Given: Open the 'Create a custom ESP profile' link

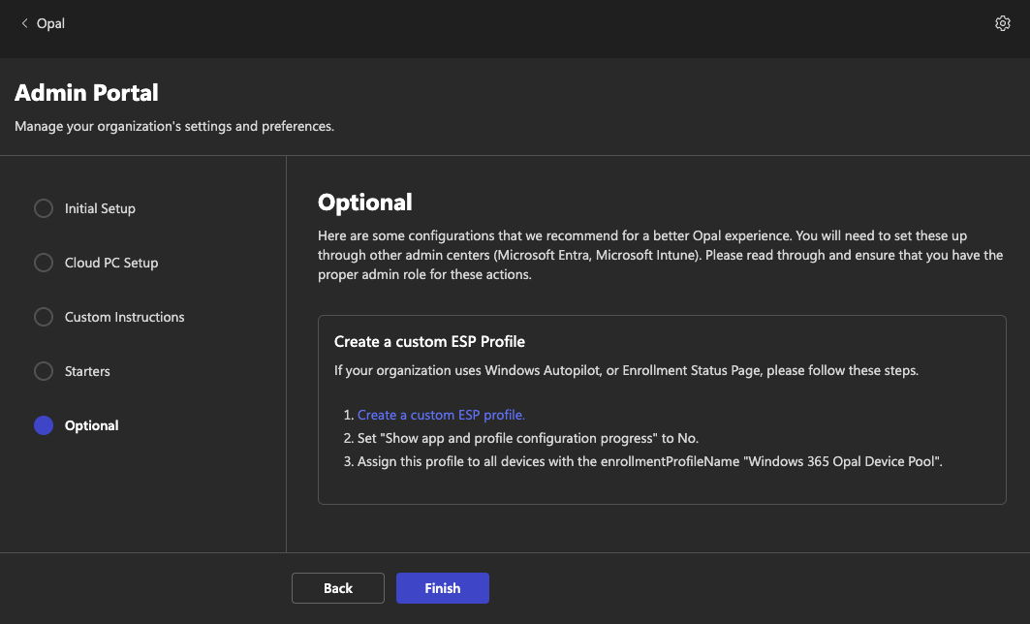Looking at the screenshot, I should [x=441, y=415].
